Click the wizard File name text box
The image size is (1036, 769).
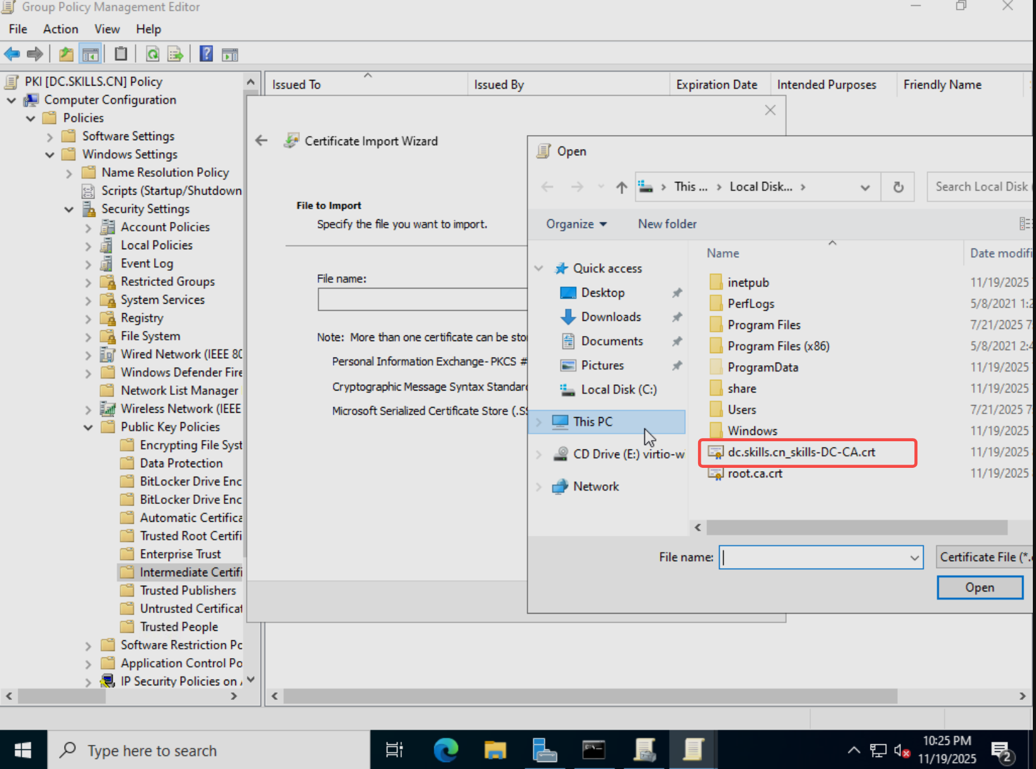422,299
